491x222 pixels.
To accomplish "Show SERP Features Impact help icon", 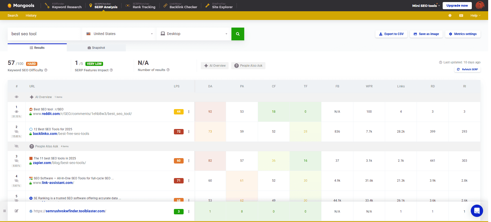I will 111,70.
